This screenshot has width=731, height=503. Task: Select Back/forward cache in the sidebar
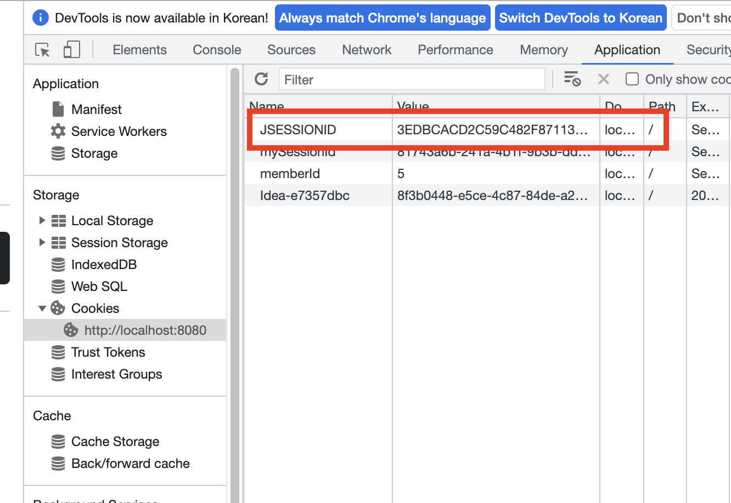coord(131,463)
